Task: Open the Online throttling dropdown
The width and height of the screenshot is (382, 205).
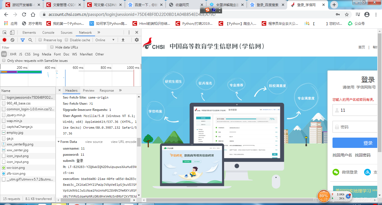Action: point(105,40)
